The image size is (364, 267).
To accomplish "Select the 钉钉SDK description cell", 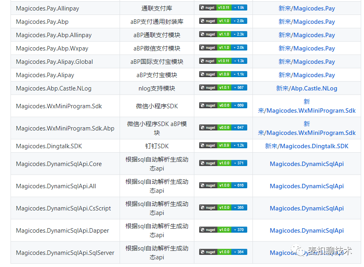I will 157,146.
